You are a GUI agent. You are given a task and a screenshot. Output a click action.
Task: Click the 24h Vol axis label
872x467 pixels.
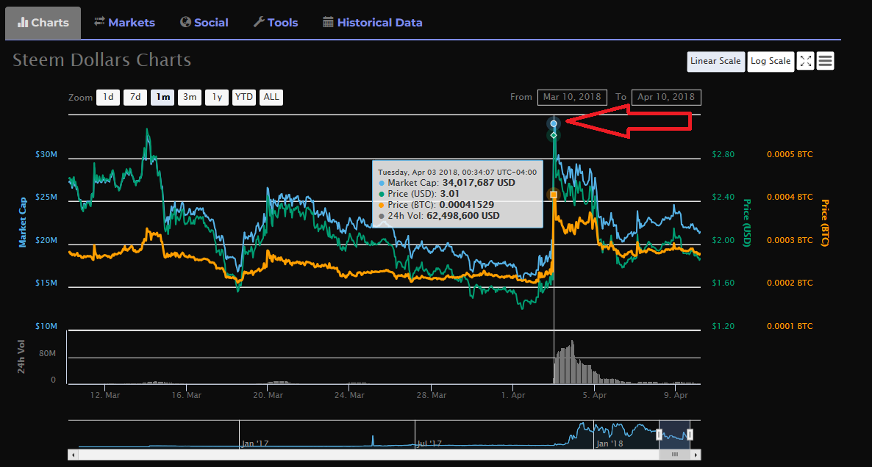(21, 357)
